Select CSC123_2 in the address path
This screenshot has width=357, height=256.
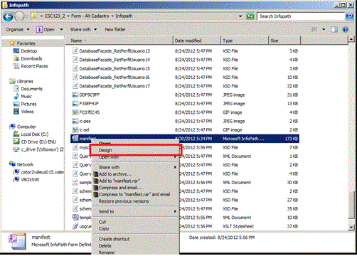point(55,16)
